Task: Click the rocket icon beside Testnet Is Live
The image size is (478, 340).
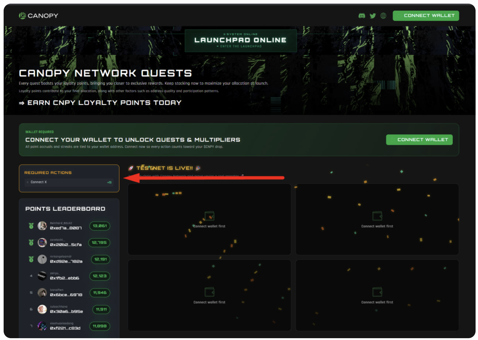Action: pos(131,168)
